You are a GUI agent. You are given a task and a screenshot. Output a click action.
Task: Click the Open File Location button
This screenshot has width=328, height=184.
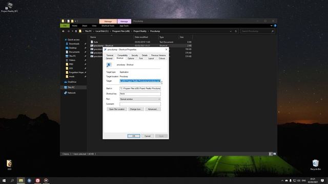tap(117, 109)
